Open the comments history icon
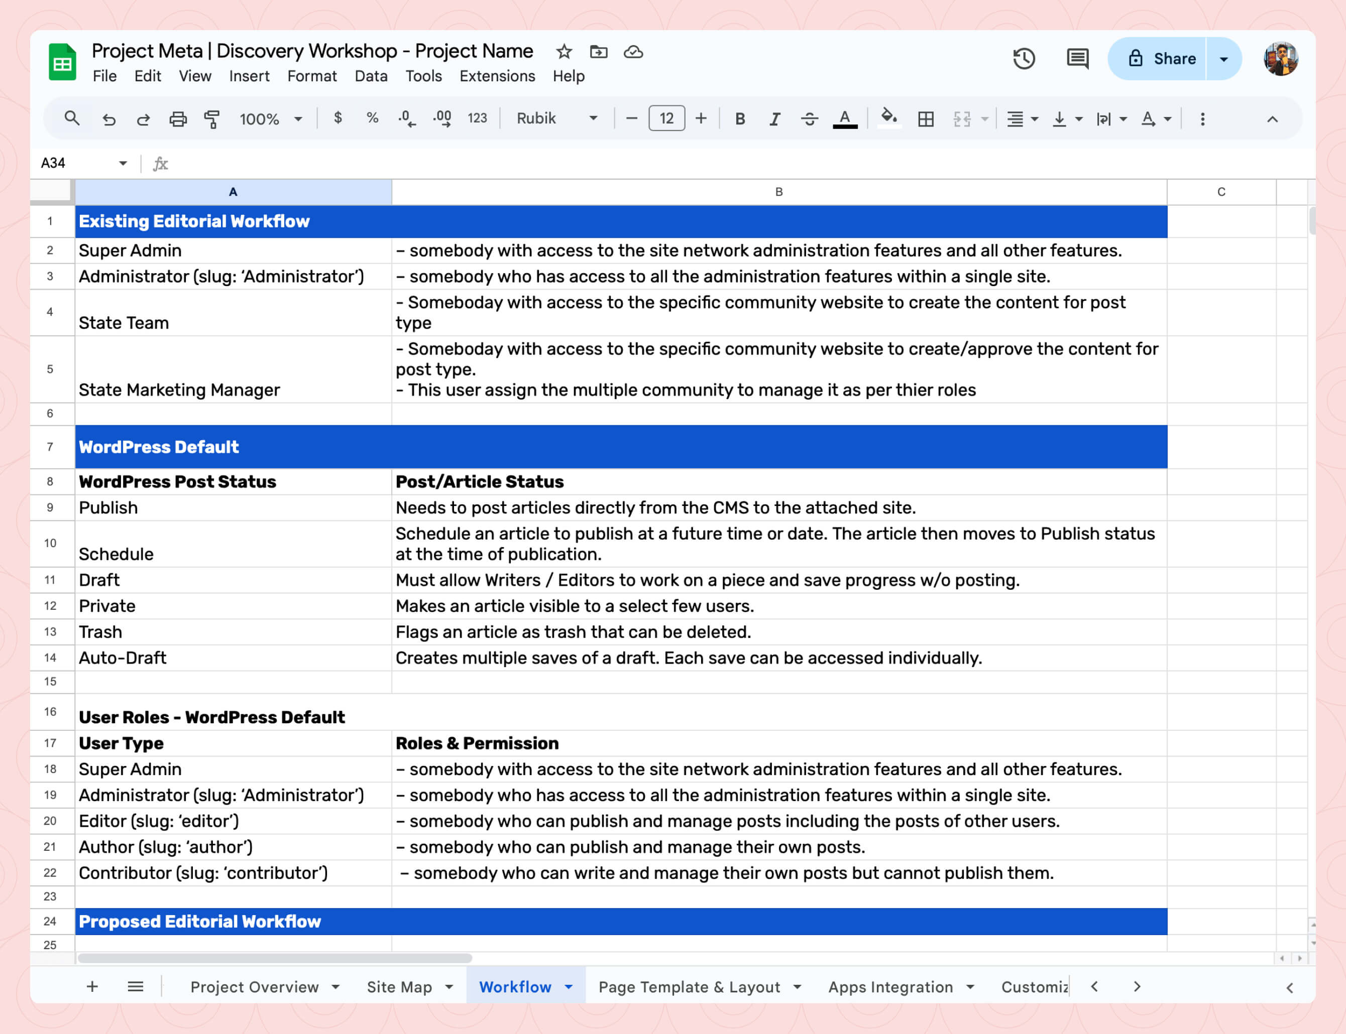 tap(1077, 58)
